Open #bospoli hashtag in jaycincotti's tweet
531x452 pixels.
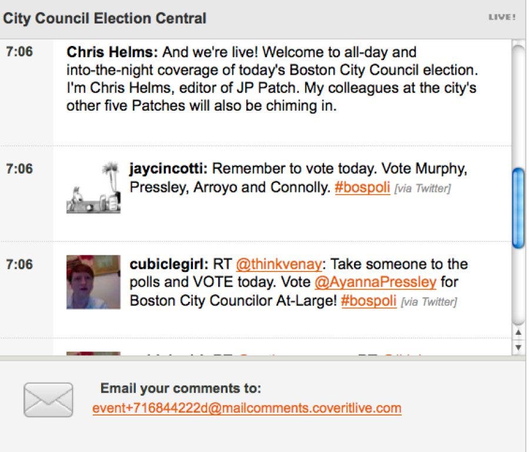(362, 188)
